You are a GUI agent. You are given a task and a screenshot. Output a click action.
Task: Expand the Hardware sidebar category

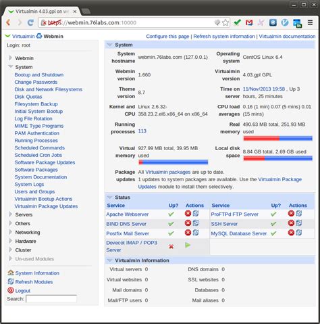(x=10, y=241)
